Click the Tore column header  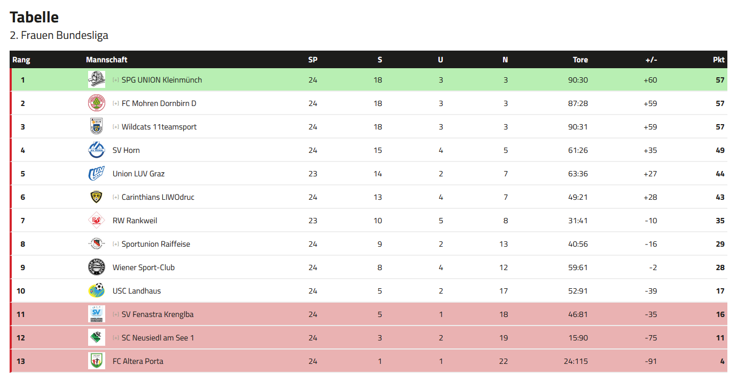tap(581, 60)
